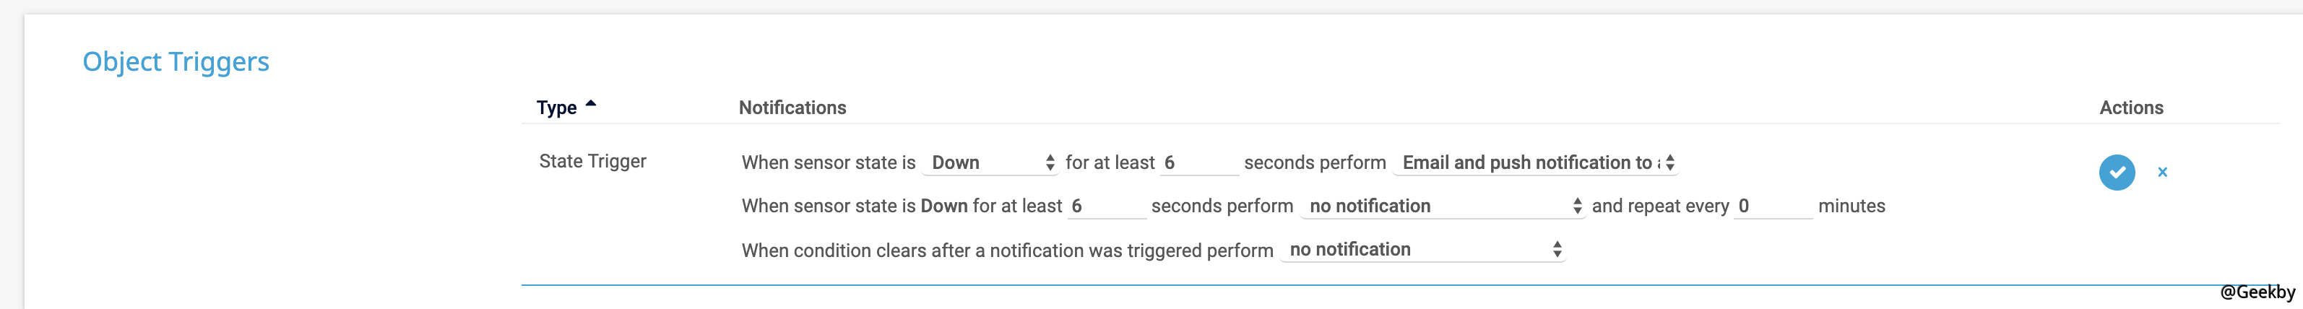The image size is (2303, 309).
Task: Save the state trigger with checkmark icon
Action: [x=2116, y=173]
